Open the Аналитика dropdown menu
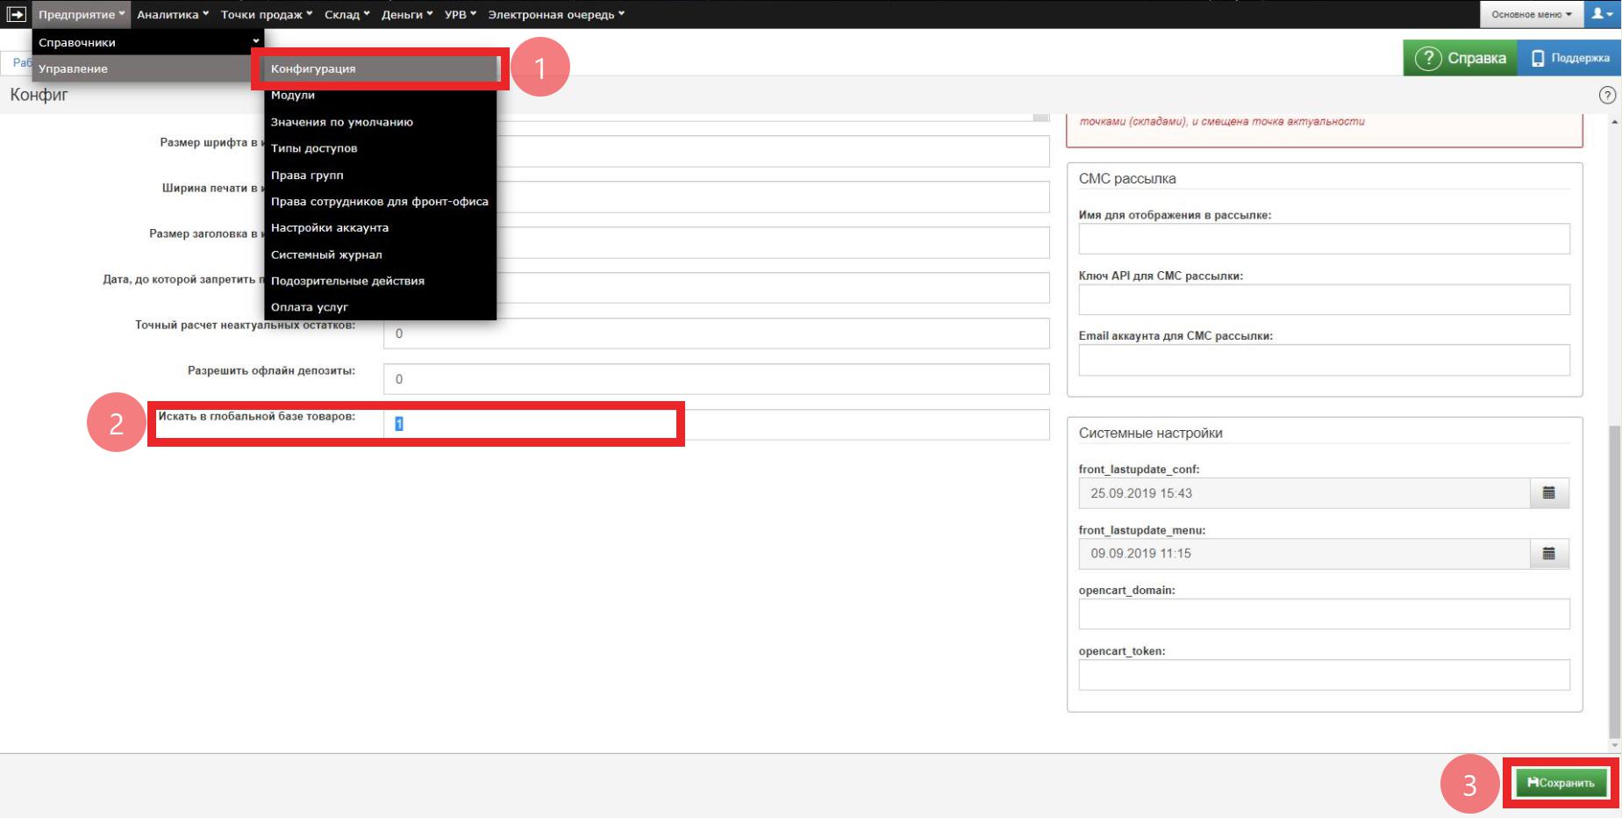The image size is (1622, 818). tap(172, 14)
